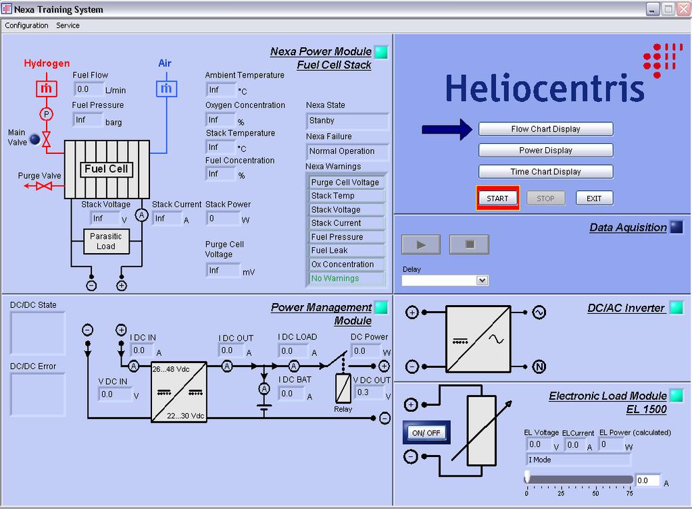Click the Stack Power value field

click(x=222, y=219)
